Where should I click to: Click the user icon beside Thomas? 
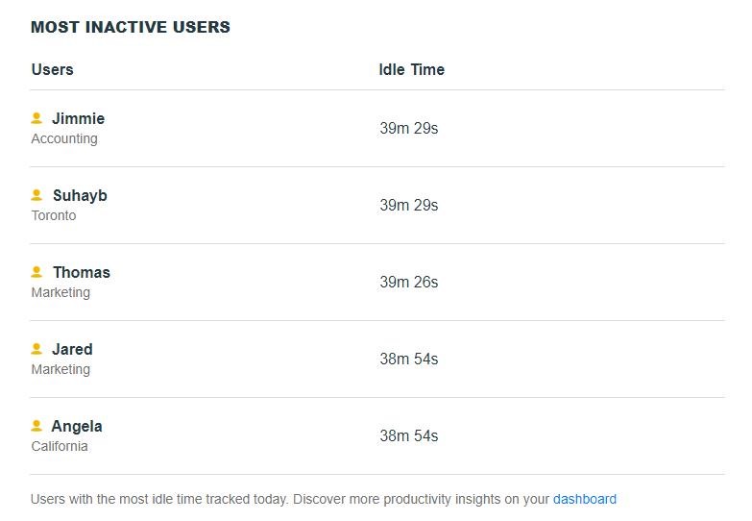(36, 271)
